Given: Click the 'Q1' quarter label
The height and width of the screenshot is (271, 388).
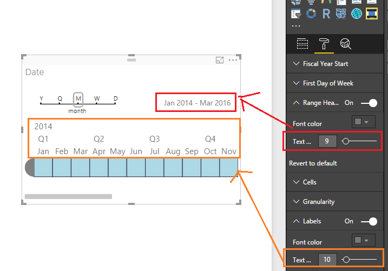Looking at the screenshot, I should (x=43, y=139).
